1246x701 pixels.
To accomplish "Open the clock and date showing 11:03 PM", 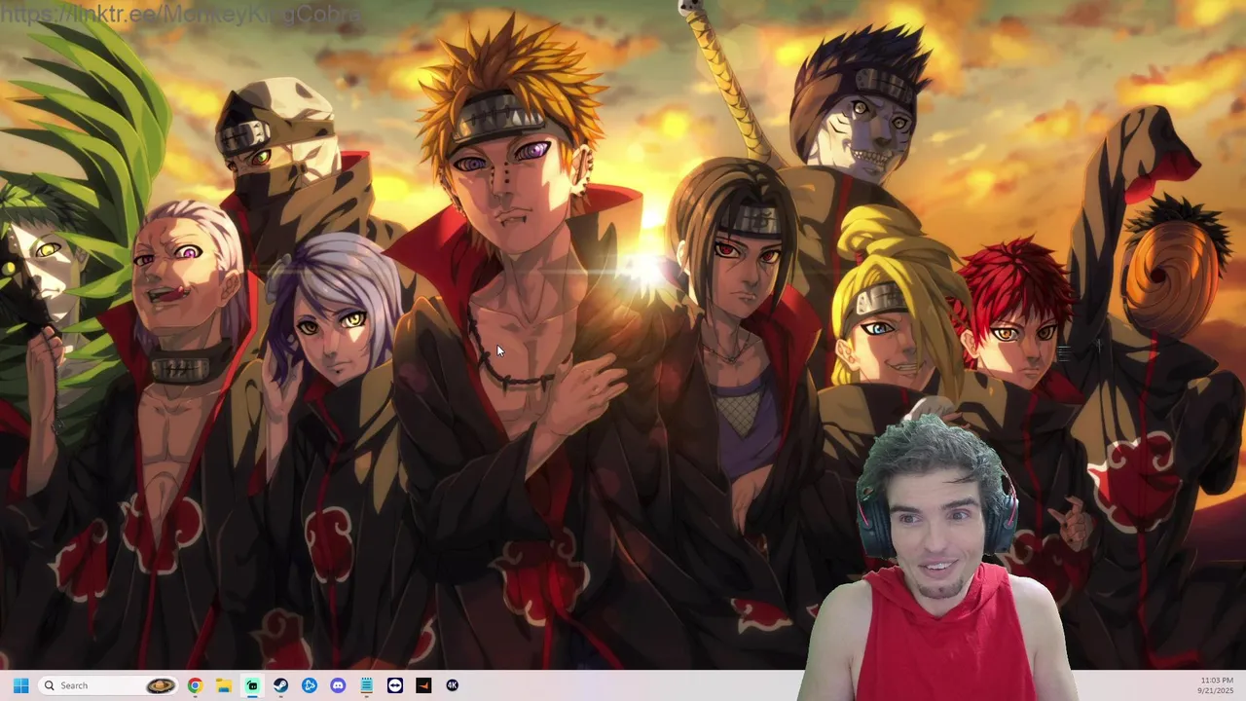I will coord(1216,685).
